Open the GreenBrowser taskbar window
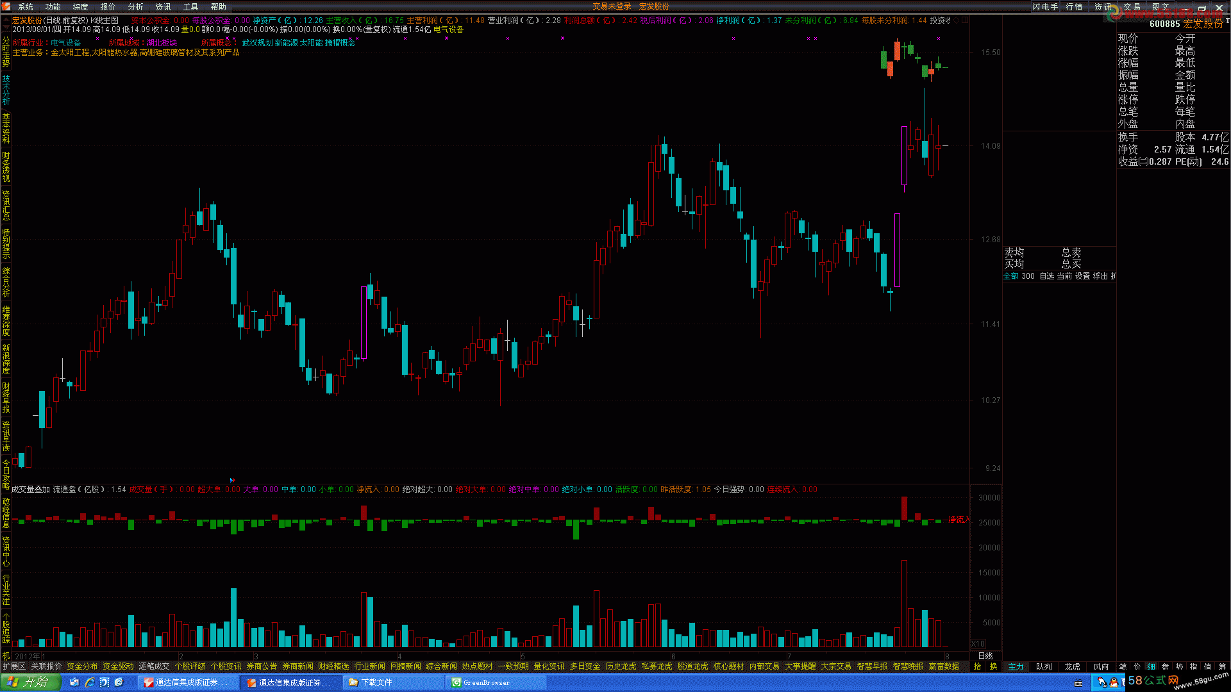The height and width of the screenshot is (692, 1231). tap(496, 682)
